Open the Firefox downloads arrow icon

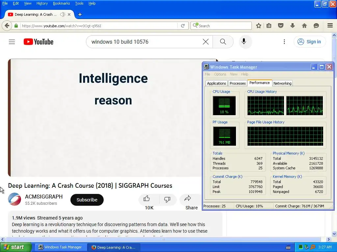293,26
